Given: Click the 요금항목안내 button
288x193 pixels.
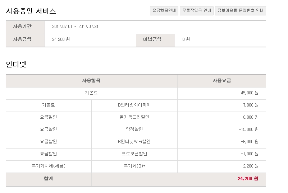Looking at the screenshot, I should click(164, 11).
